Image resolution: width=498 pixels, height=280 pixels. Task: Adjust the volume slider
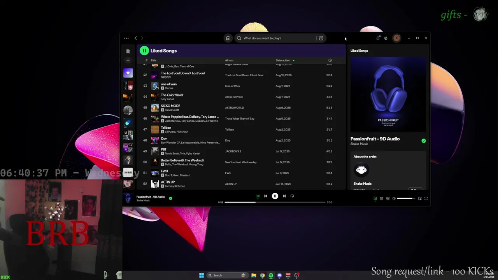click(x=406, y=198)
